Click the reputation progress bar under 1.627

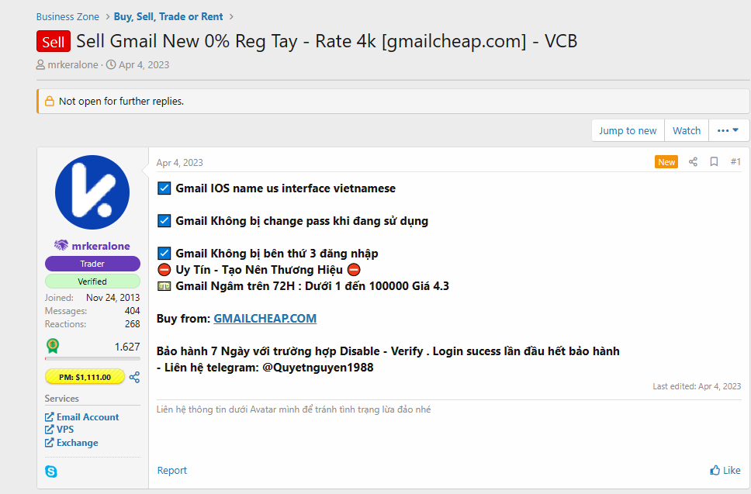click(x=92, y=358)
